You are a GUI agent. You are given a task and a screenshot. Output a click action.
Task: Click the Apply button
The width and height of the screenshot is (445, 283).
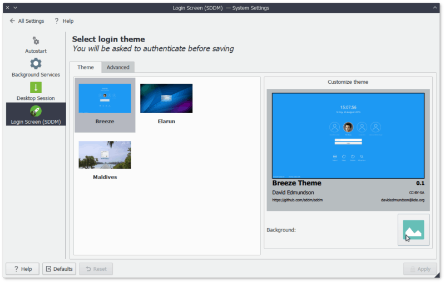coord(419,269)
